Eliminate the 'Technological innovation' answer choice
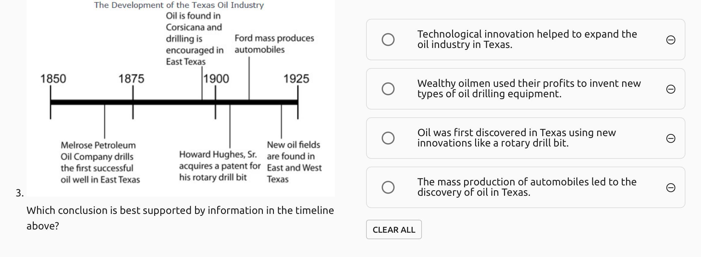Image resolution: width=701 pixels, height=257 pixels. (x=670, y=40)
